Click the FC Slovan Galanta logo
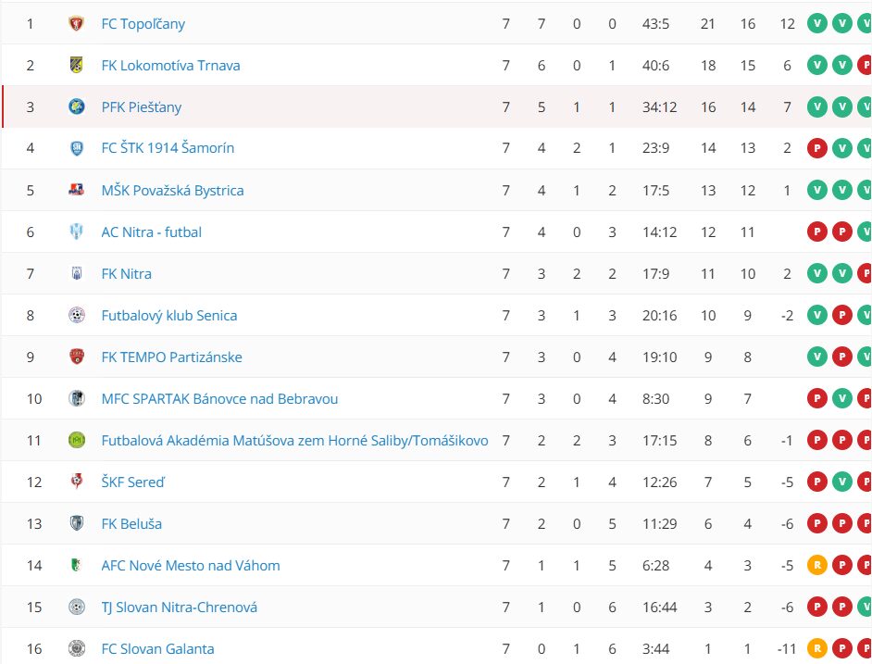This screenshot has width=872, height=664. pos(76,648)
